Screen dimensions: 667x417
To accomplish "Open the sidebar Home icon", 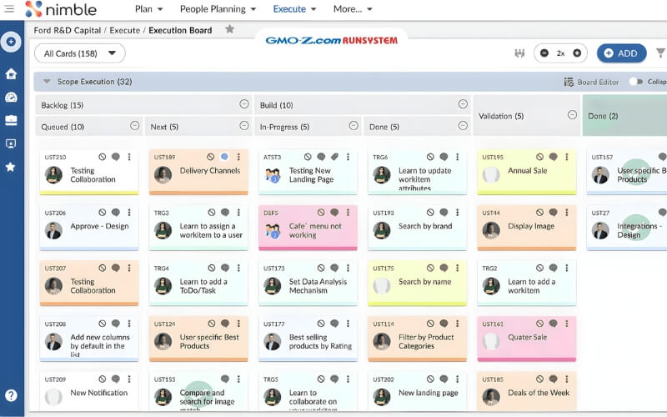I will click(11, 73).
